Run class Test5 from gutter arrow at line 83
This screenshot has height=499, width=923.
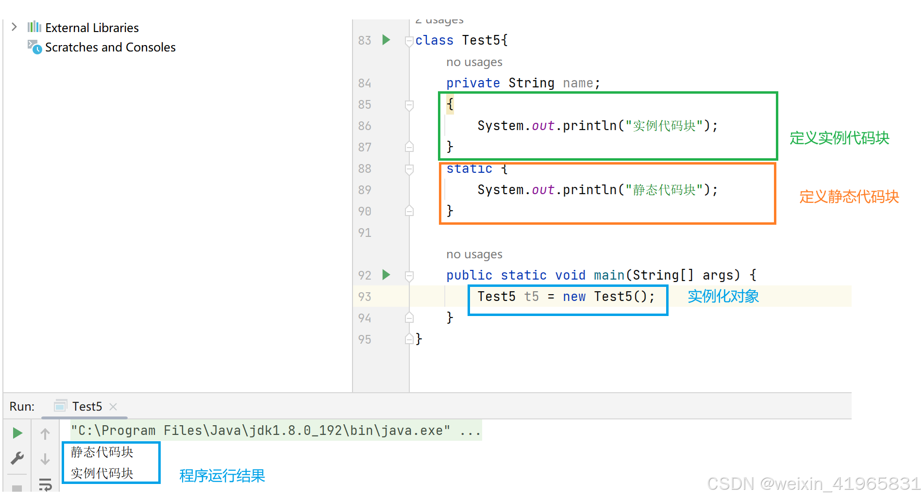(386, 40)
